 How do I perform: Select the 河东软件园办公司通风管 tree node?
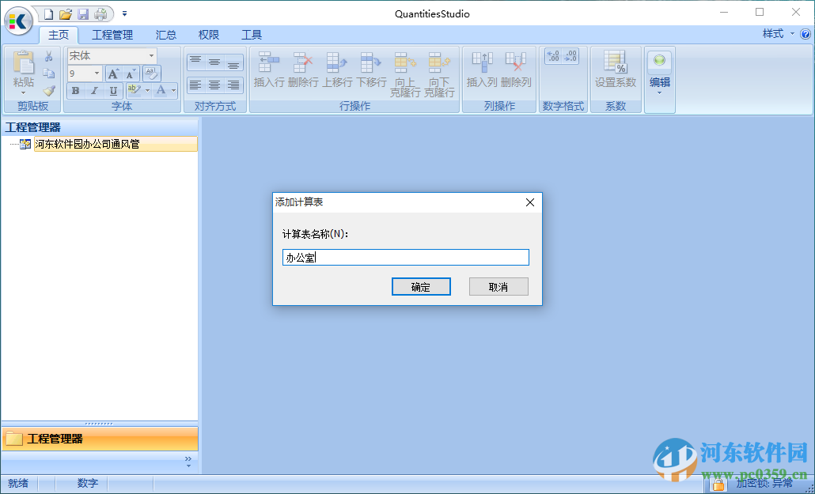pos(116,144)
